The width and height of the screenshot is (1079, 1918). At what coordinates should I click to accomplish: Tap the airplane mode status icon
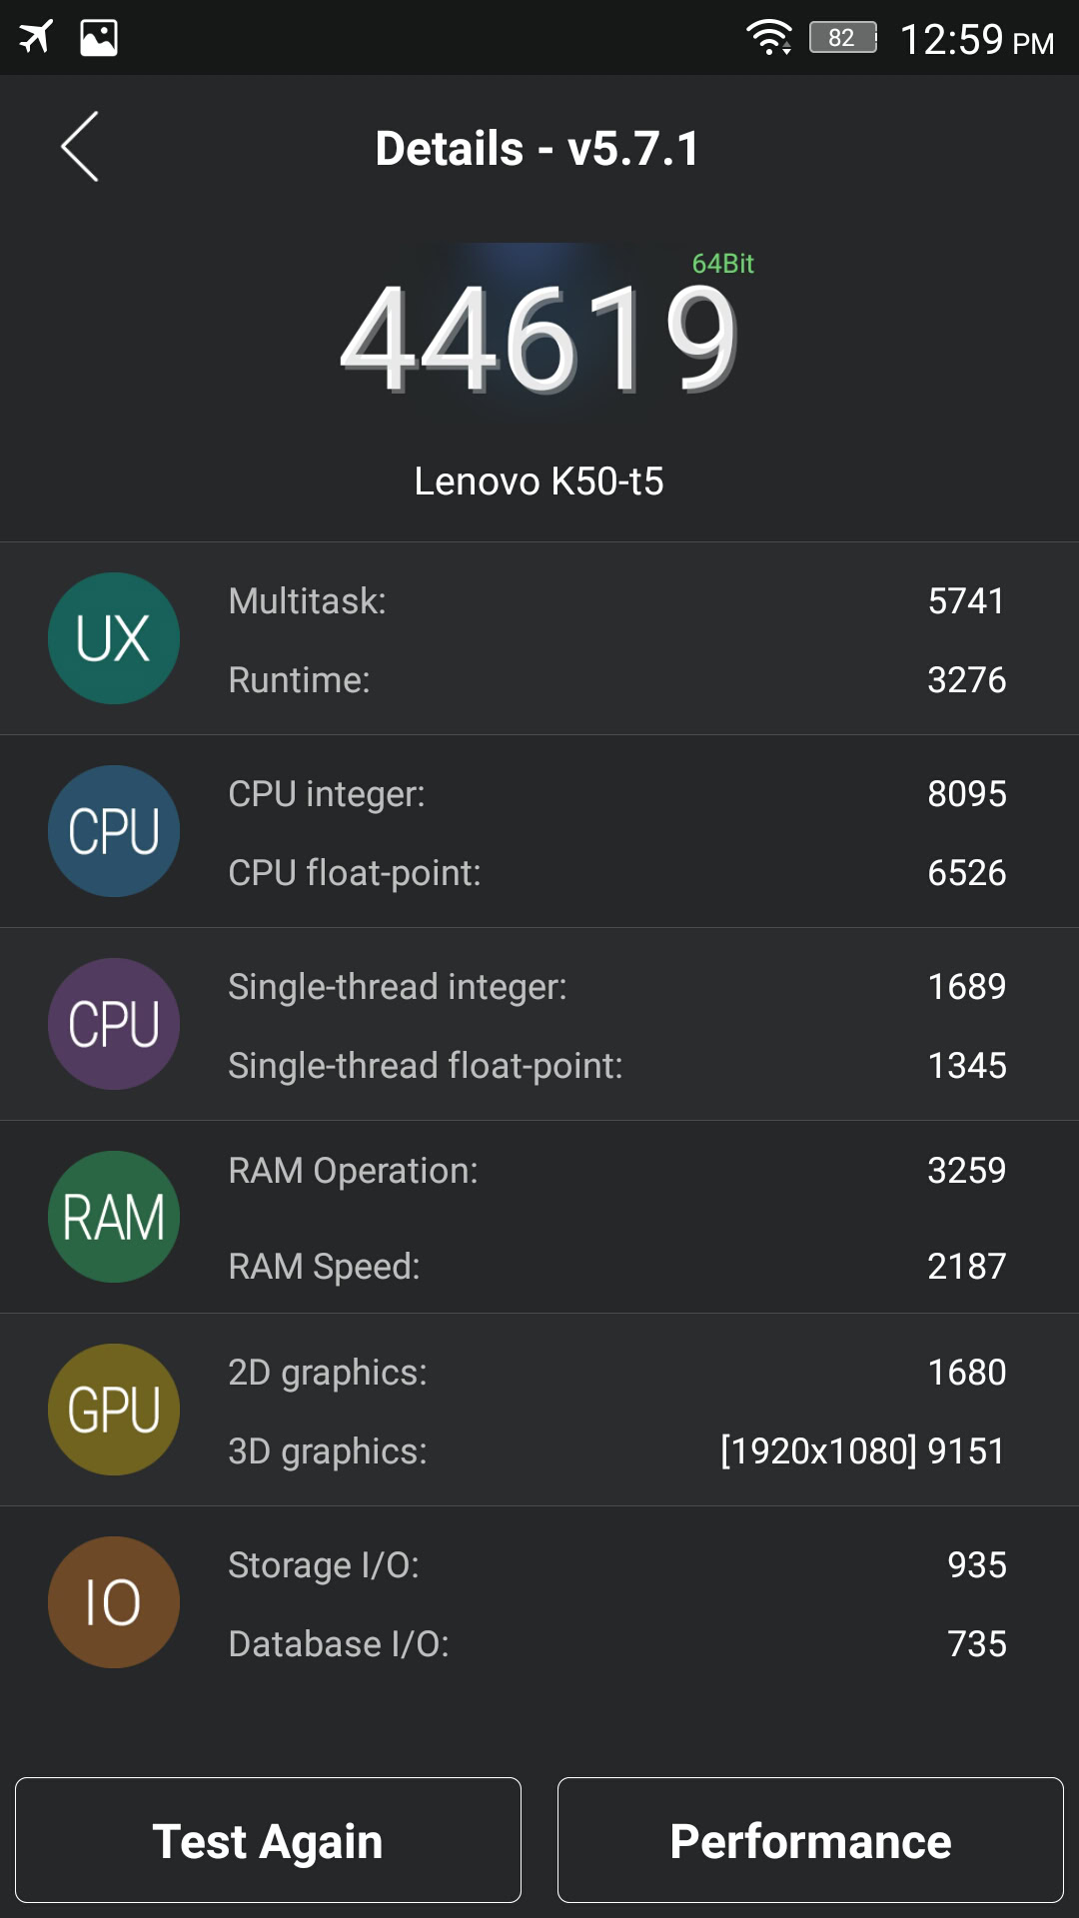36,38
